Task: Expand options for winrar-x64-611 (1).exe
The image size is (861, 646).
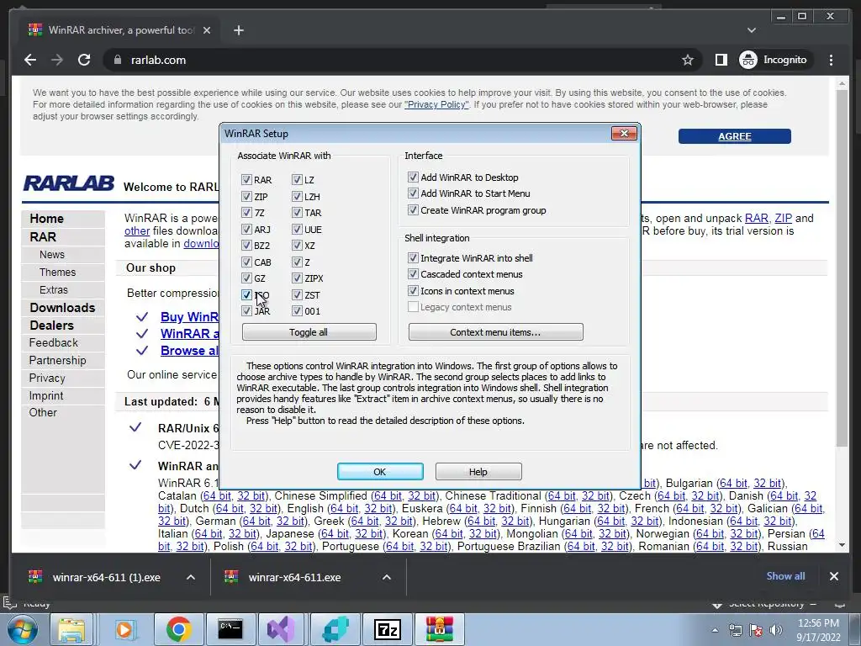Action: pyautogui.click(x=191, y=577)
